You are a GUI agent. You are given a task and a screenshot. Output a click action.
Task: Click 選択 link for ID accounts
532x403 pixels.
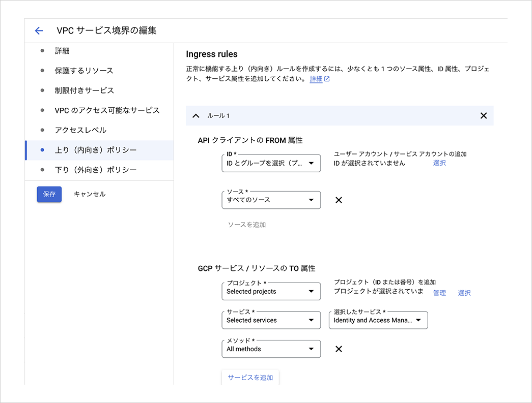pyautogui.click(x=439, y=163)
